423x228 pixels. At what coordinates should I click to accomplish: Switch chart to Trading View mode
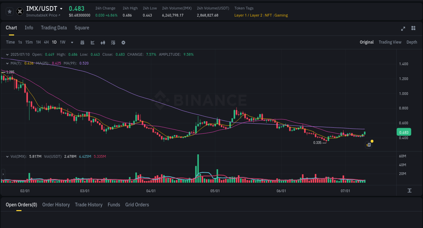(x=390, y=42)
